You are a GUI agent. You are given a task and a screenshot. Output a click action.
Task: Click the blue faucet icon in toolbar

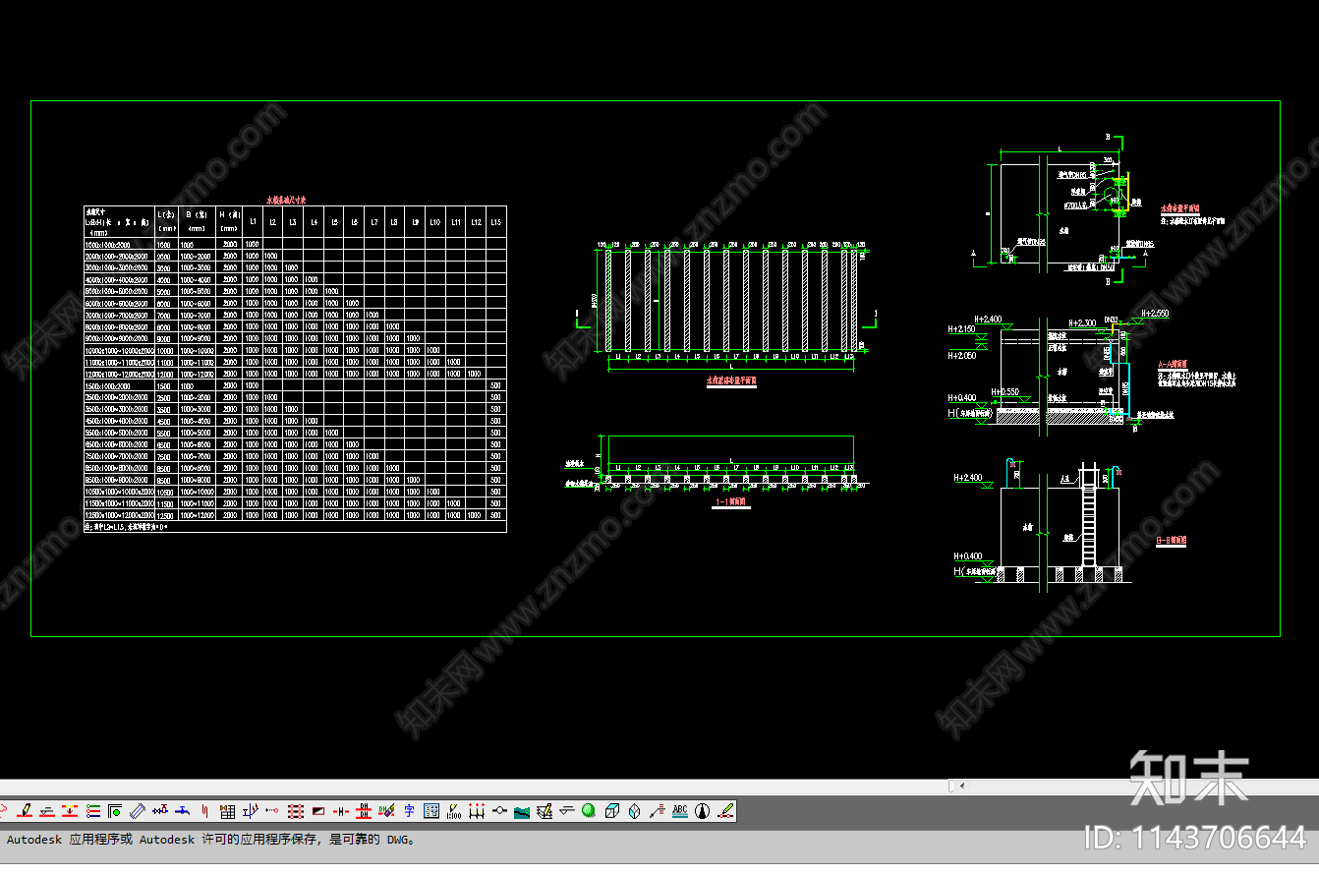(182, 811)
